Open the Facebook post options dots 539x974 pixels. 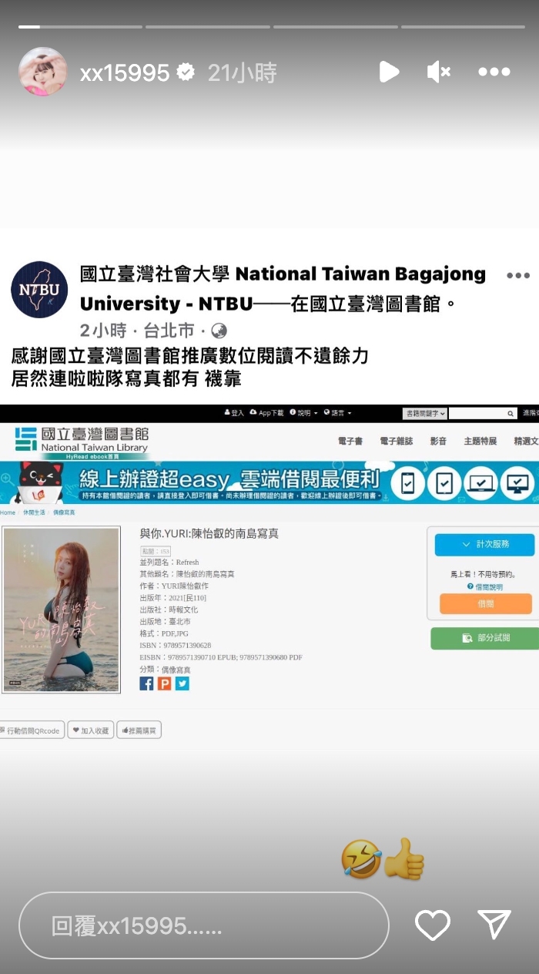(x=517, y=276)
